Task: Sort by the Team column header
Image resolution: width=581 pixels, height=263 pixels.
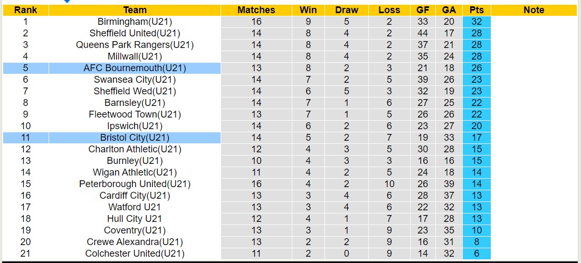Action: click(x=135, y=10)
